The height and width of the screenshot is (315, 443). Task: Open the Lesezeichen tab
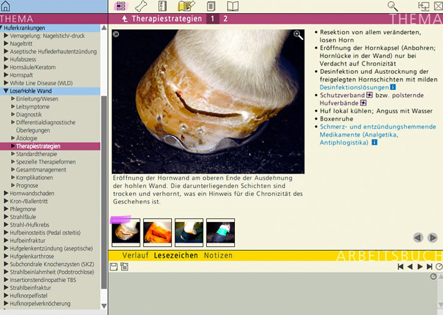176,255
